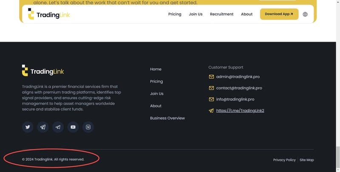Click the YouTube icon in footer
Screen dimensions: 340x172
73,127
